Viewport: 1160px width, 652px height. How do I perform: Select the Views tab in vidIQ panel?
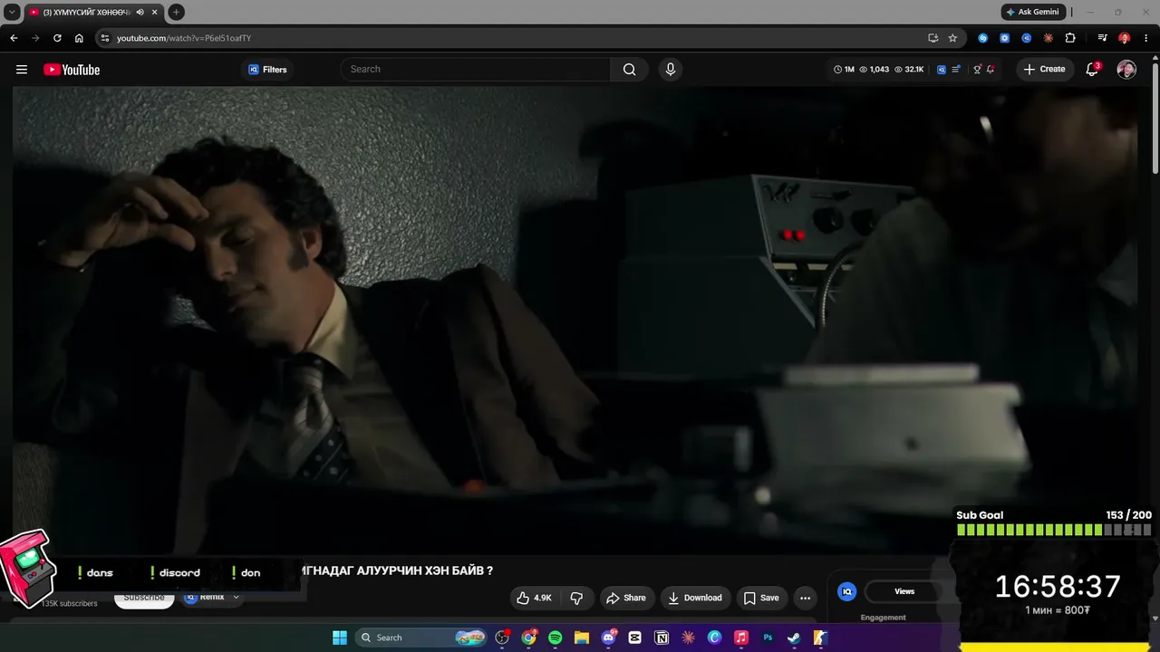(904, 591)
